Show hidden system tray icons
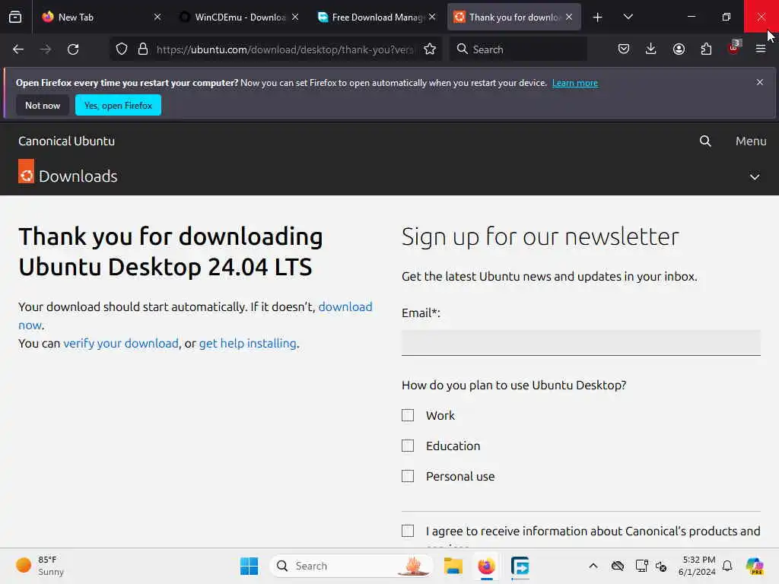Viewport: 779px width, 584px height. coord(593,566)
